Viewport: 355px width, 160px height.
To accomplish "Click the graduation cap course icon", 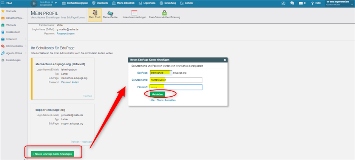I will (x=34, y=3).
